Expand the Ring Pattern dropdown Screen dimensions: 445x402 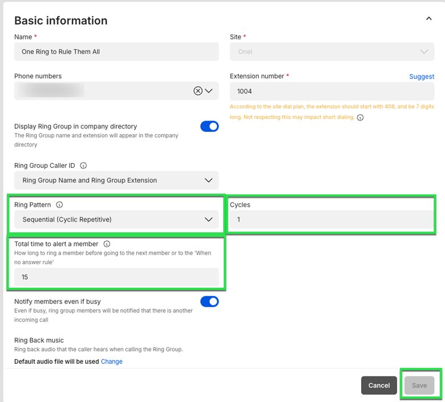click(116, 219)
